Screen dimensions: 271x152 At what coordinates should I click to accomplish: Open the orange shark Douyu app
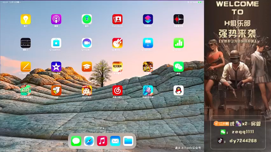56,90
